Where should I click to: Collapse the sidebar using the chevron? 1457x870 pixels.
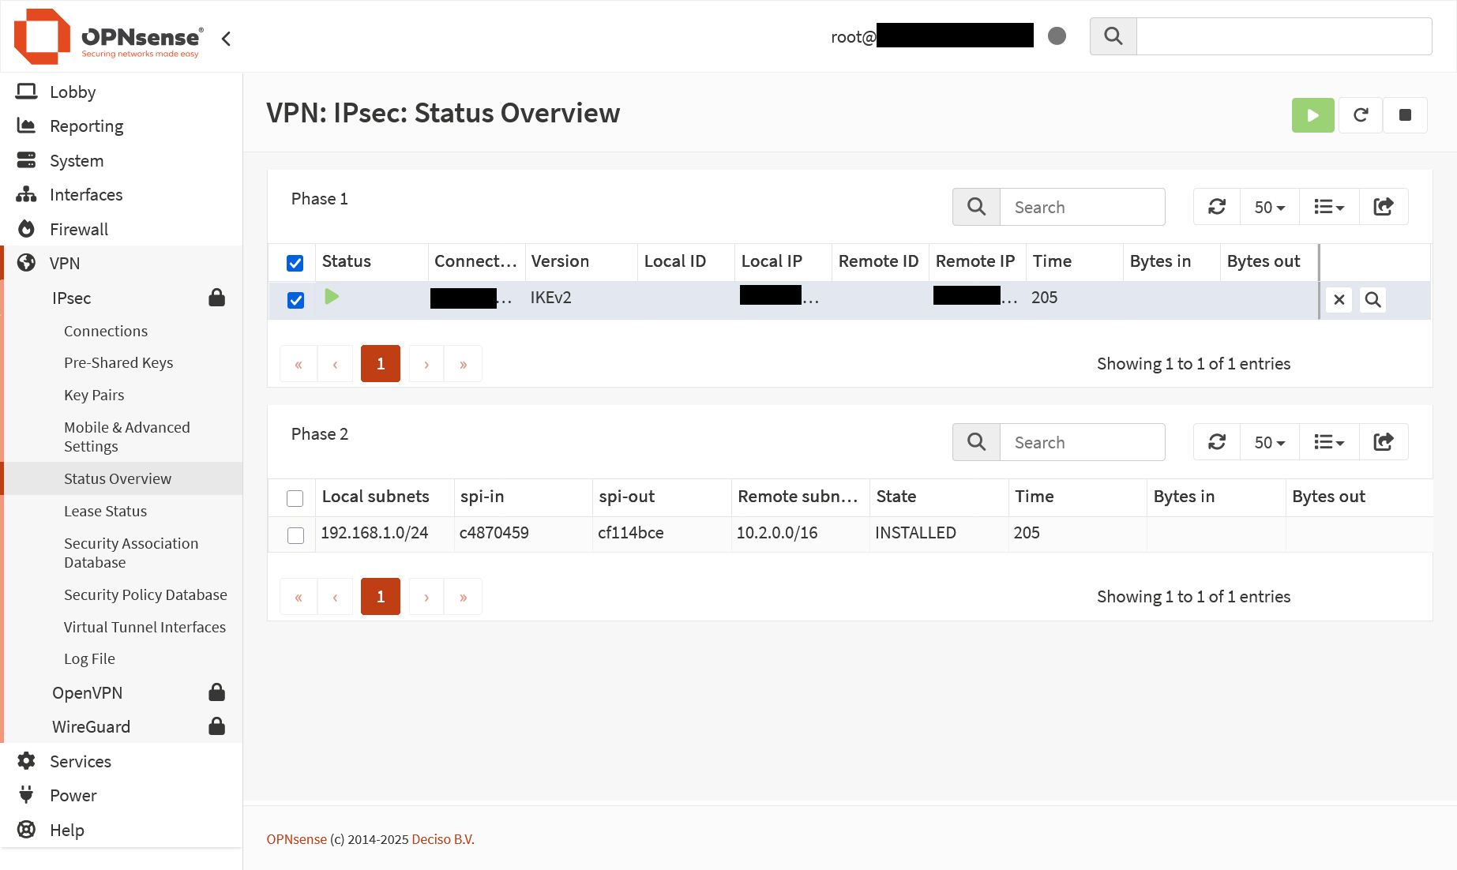227,39
